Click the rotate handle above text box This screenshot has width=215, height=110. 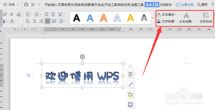point(82,57)
